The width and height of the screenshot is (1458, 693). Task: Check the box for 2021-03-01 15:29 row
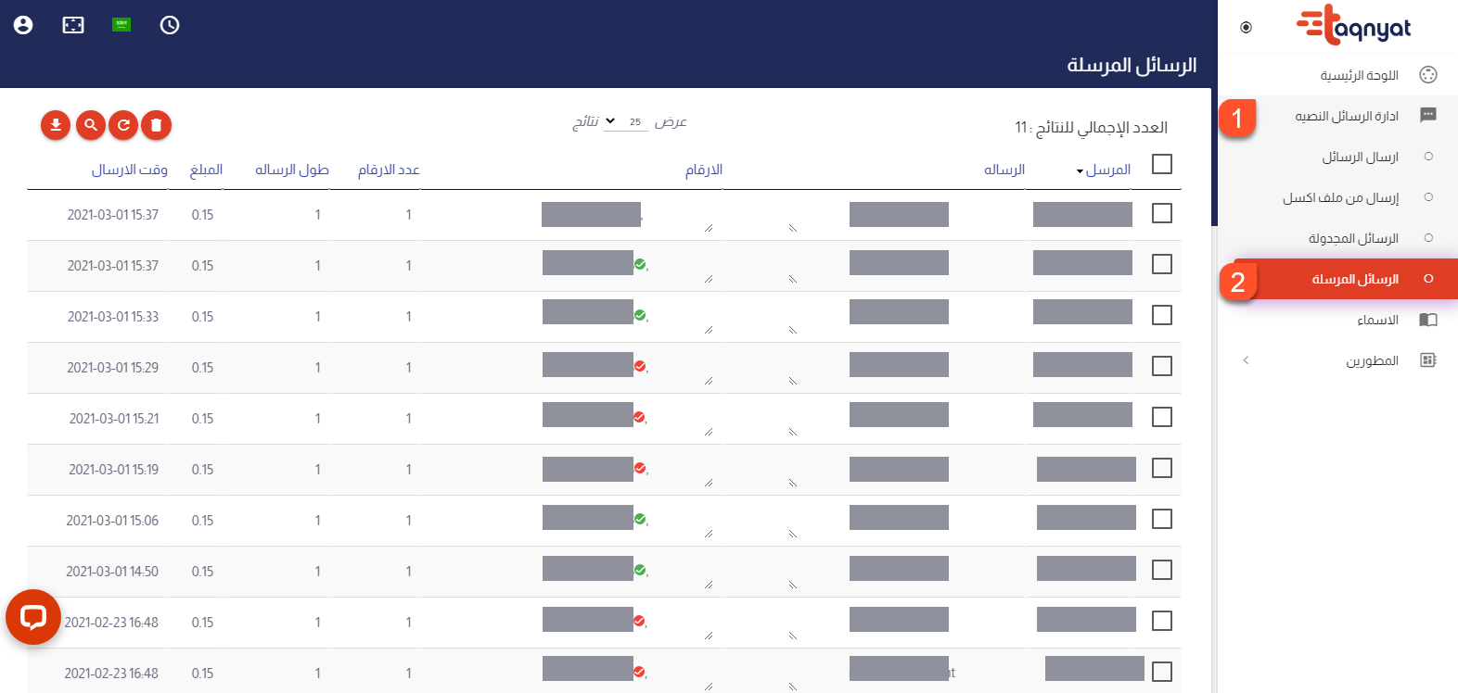tap(1162, 366)
